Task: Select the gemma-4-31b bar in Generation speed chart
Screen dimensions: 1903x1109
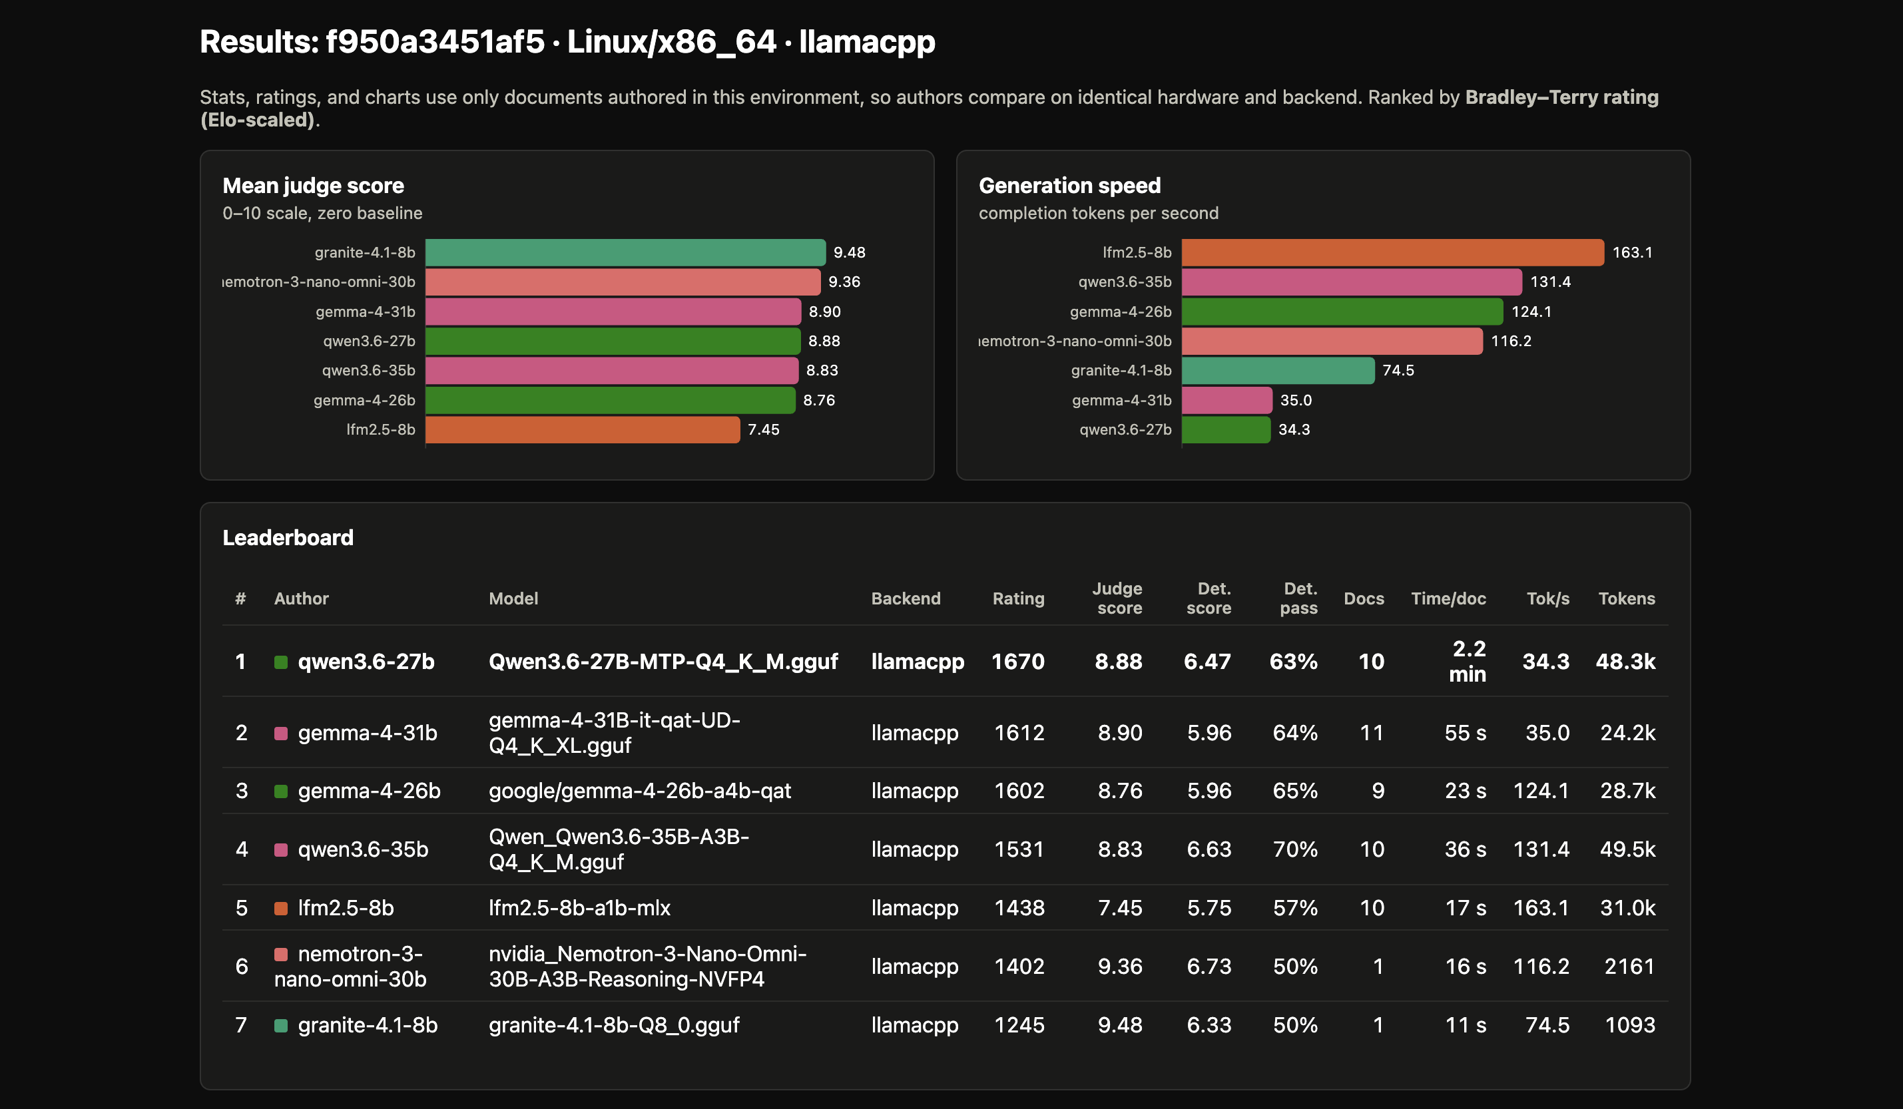Action: tap(1227, 400)
